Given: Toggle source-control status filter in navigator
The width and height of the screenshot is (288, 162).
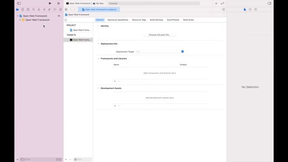Looking at the screenshot, I should click(60, 159).
